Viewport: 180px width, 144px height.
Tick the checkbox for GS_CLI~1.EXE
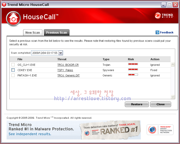pyautogui.click(x=13, y=65)
